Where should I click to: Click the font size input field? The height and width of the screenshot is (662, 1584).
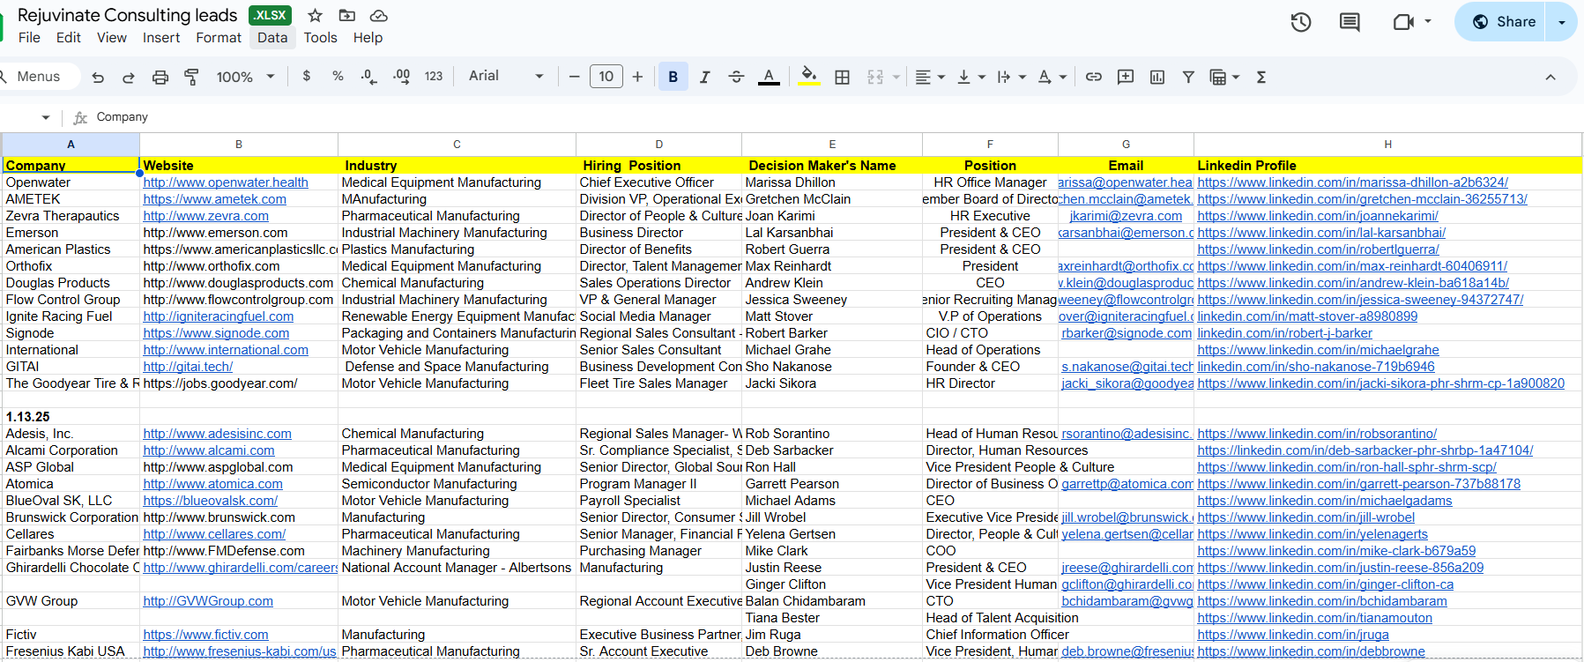coord(606,77)
